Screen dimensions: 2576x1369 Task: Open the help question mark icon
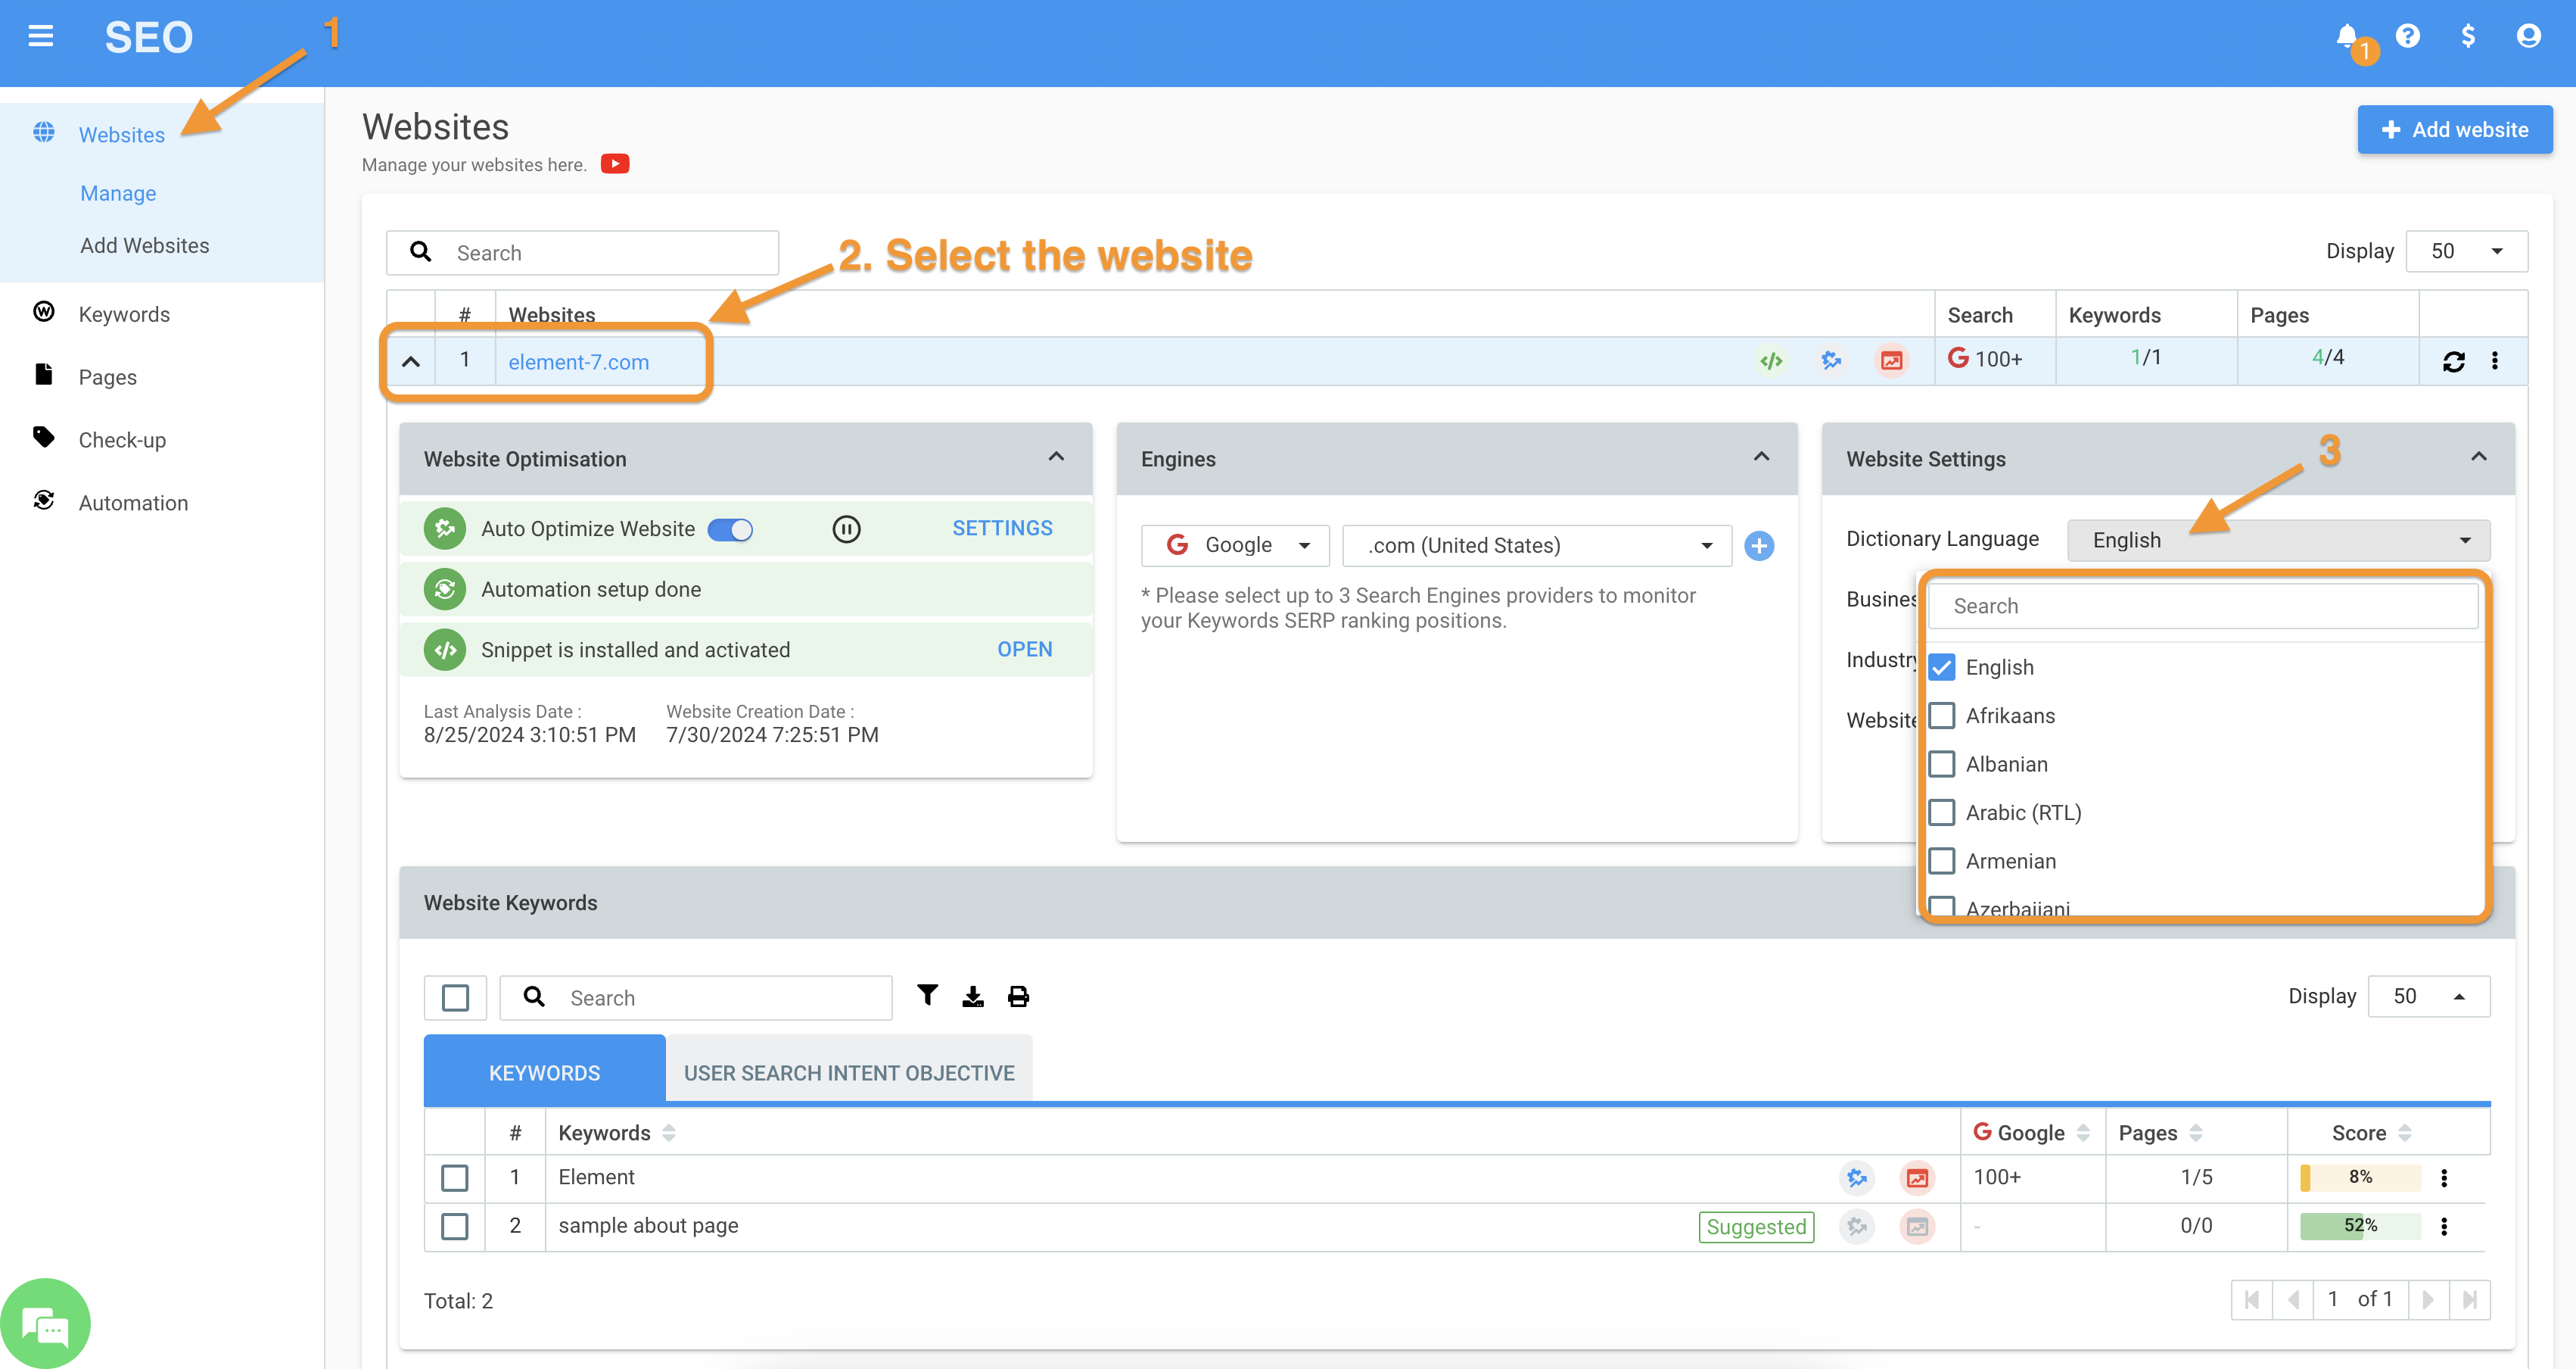click(x=2408, y=37)
